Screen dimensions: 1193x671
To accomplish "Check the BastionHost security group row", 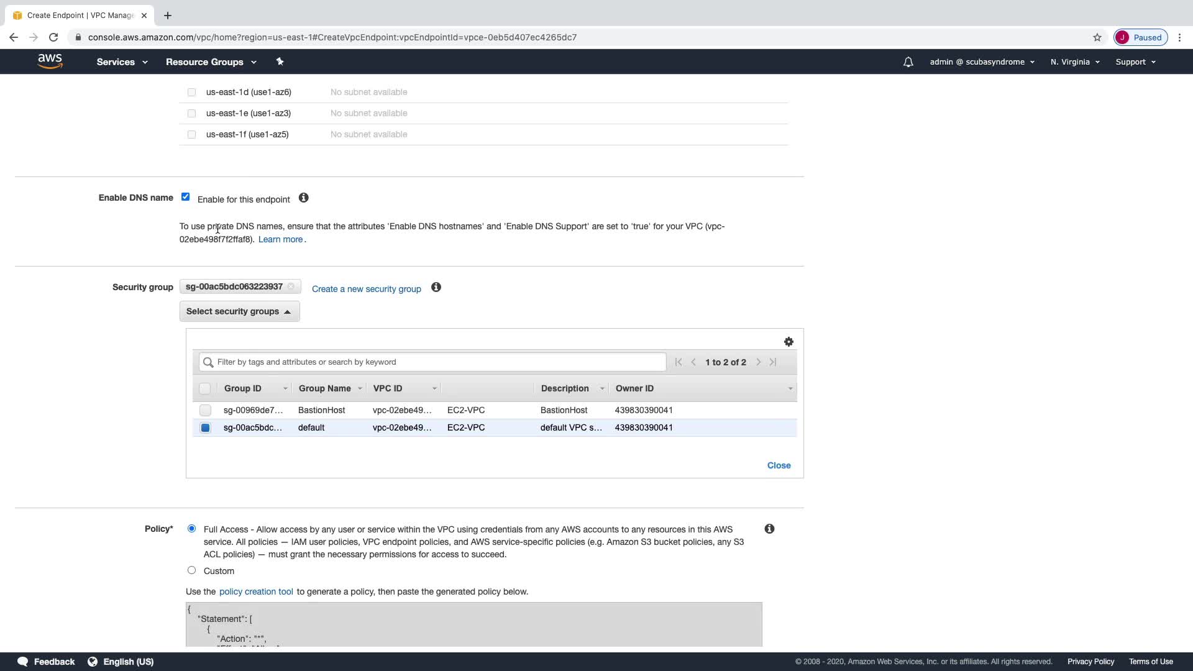I will click(x=205, y=410).
